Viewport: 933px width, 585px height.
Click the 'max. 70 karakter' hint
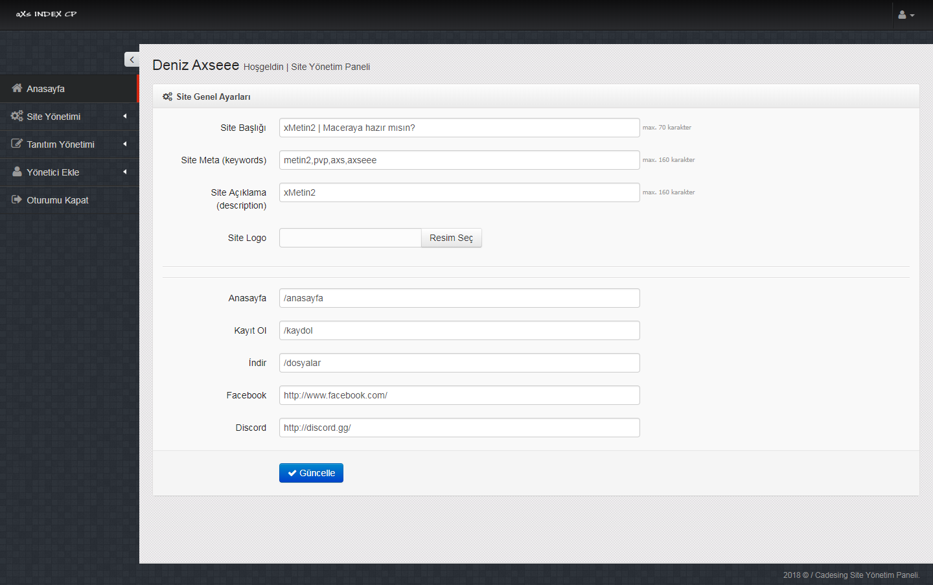coord(667,128)
